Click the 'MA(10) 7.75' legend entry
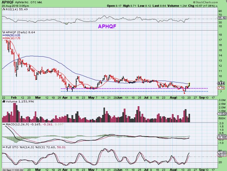 tap(11, 38)
